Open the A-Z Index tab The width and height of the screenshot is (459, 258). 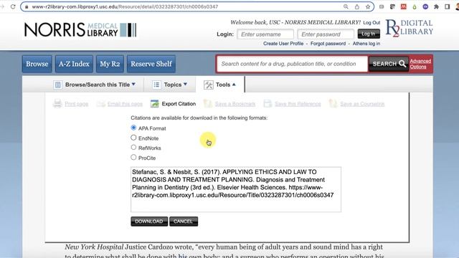point(74,64)
